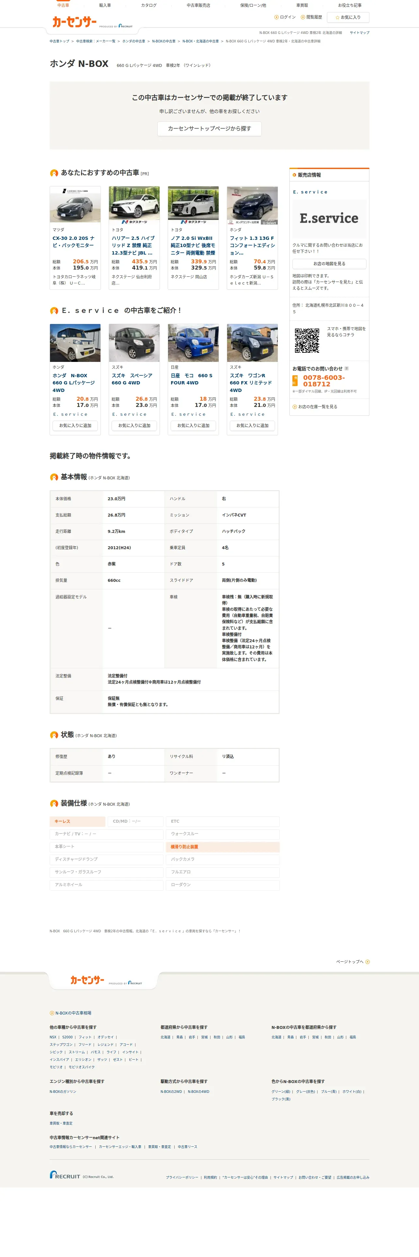Open the 保険/ローン/他 tab
Screen dimensions: 419x1257
pyautogui.click(x=253, y=5)
